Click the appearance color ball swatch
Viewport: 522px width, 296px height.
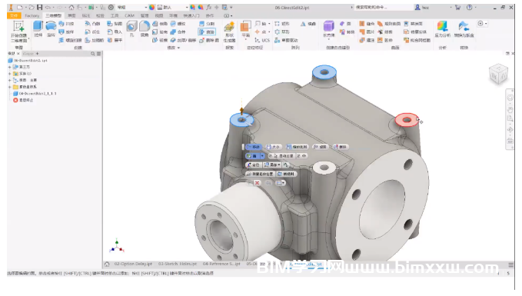(x=151, y=7)
